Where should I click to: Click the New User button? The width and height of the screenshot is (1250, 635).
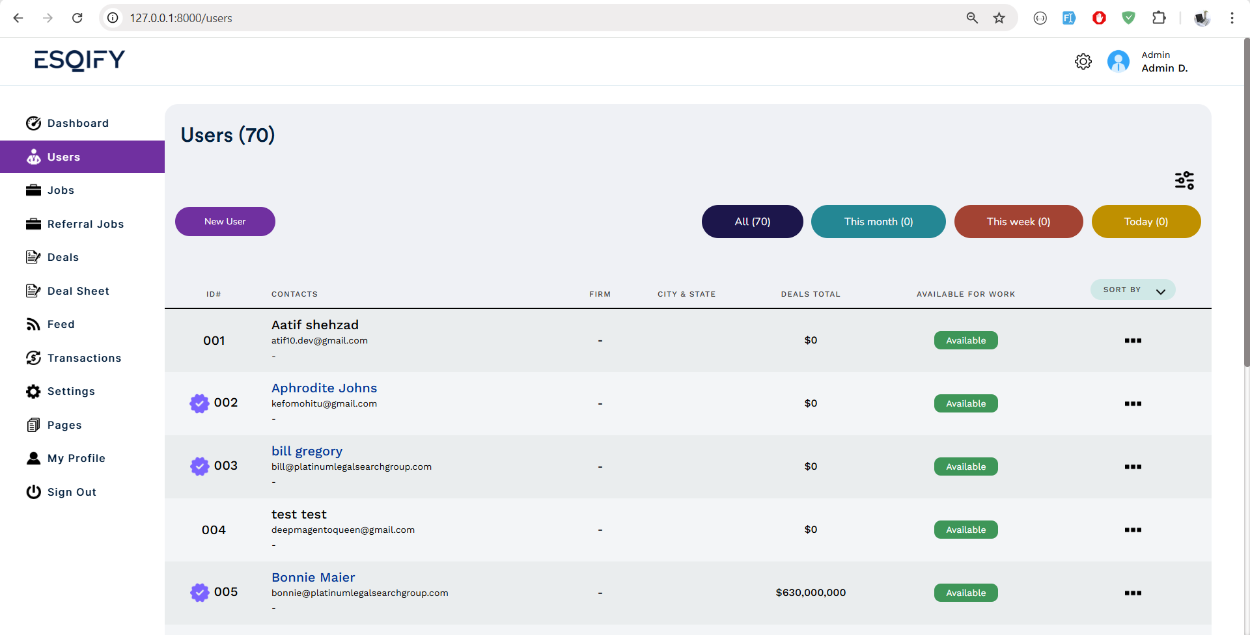(x=225, y=222)
